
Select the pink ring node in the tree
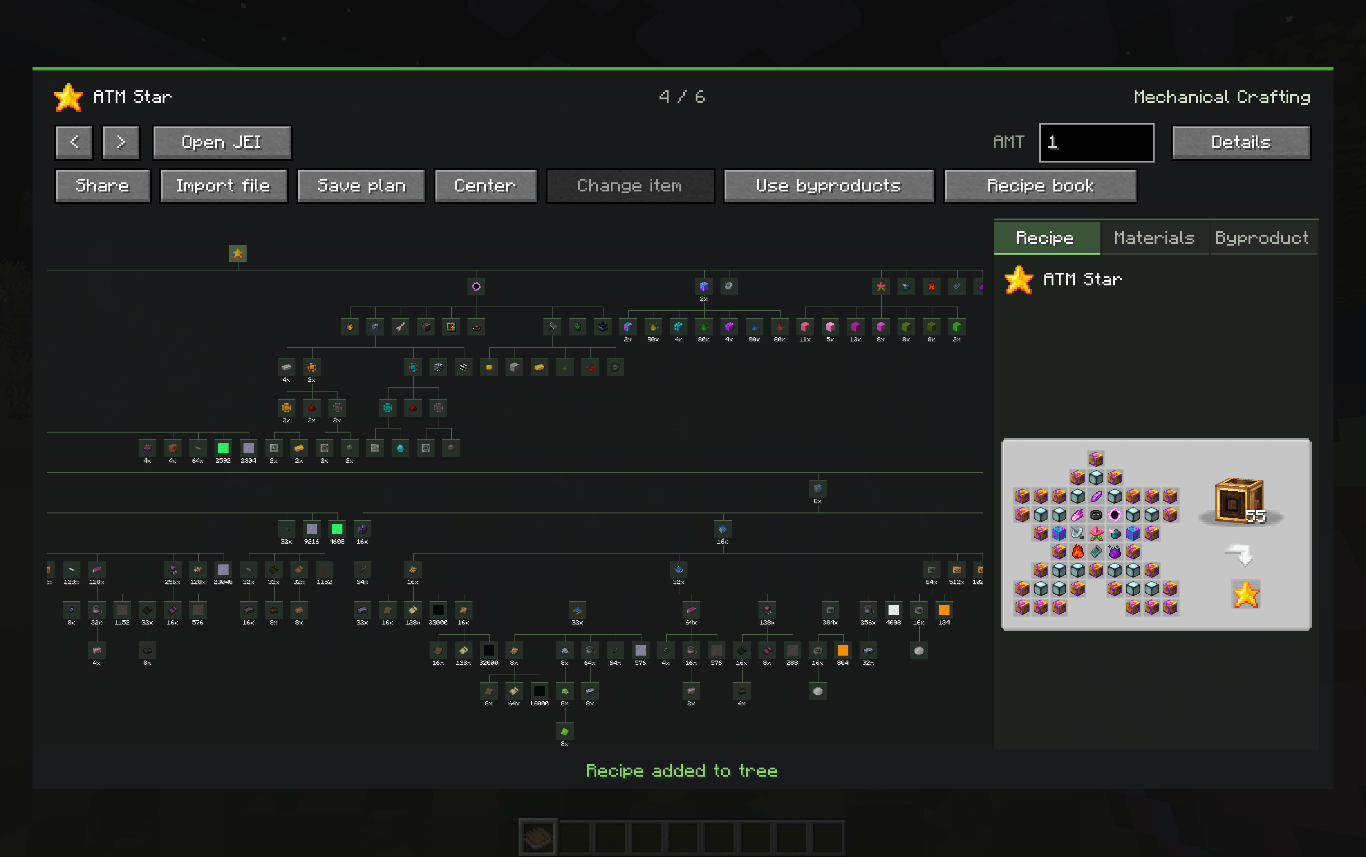click(476, 286)
